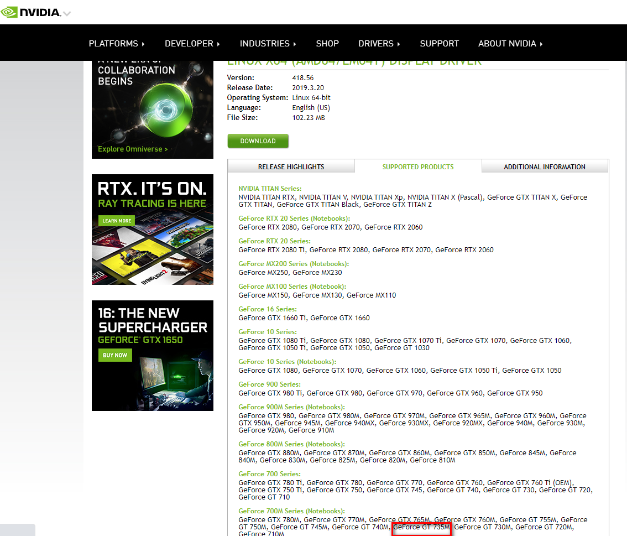
Task: Click the GeForce 810M entry
Action: tap(432, 460)
